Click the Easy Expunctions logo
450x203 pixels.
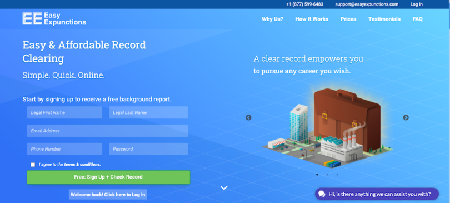click(54, 19)
